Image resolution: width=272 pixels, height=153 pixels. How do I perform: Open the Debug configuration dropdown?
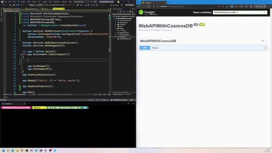(32, 5)
